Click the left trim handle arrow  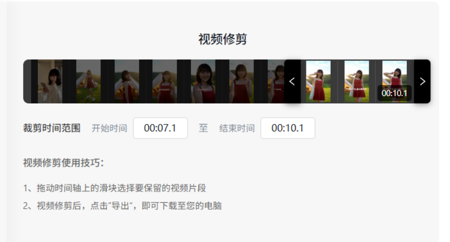(292, 81)
